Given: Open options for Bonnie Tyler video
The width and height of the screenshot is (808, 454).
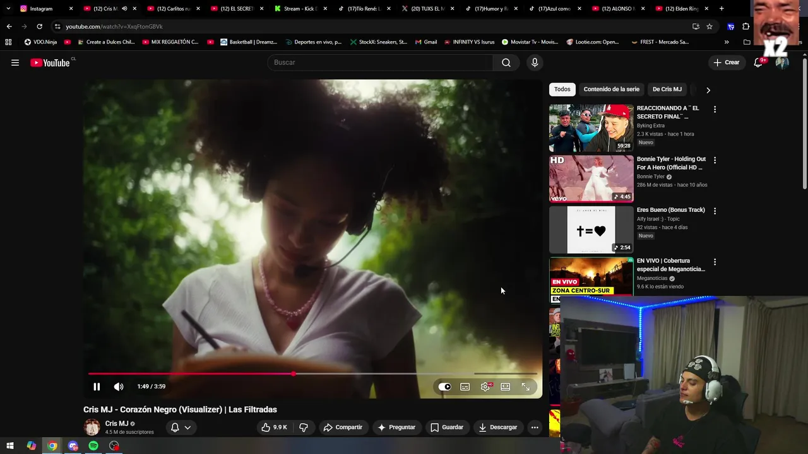Looking at the screenshot, I should tap(715, 160).
